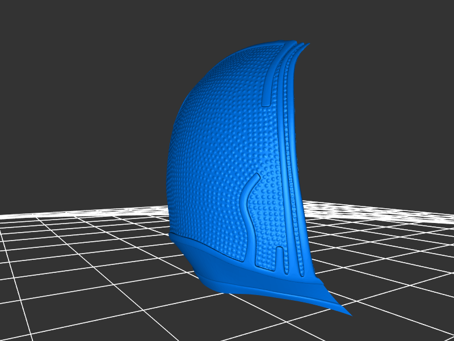Select the smooth base band under the dotted area

click(x=227, y=267)
